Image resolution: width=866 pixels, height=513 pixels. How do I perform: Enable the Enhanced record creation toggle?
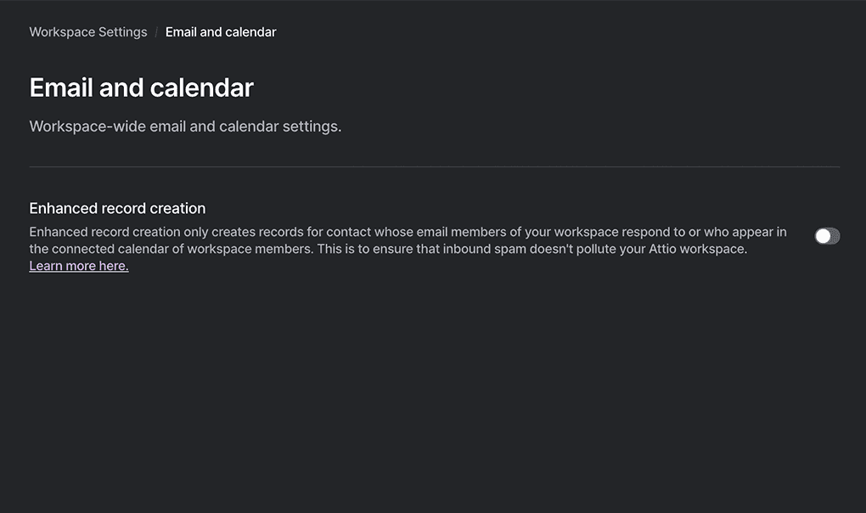827,236
